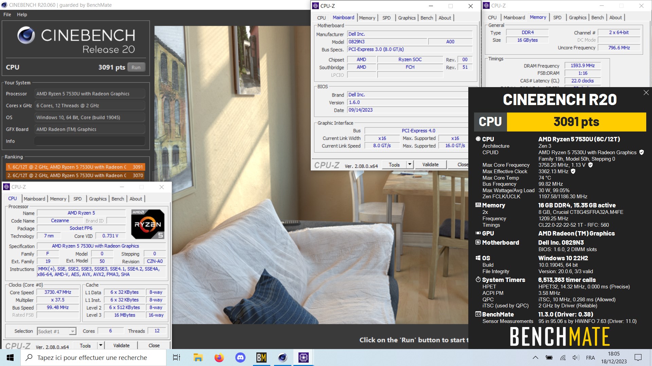Viewport: 652px width, 366px height.
Task: Switch to CPU-Z taskbar icon
Action: tap(304, 358)
